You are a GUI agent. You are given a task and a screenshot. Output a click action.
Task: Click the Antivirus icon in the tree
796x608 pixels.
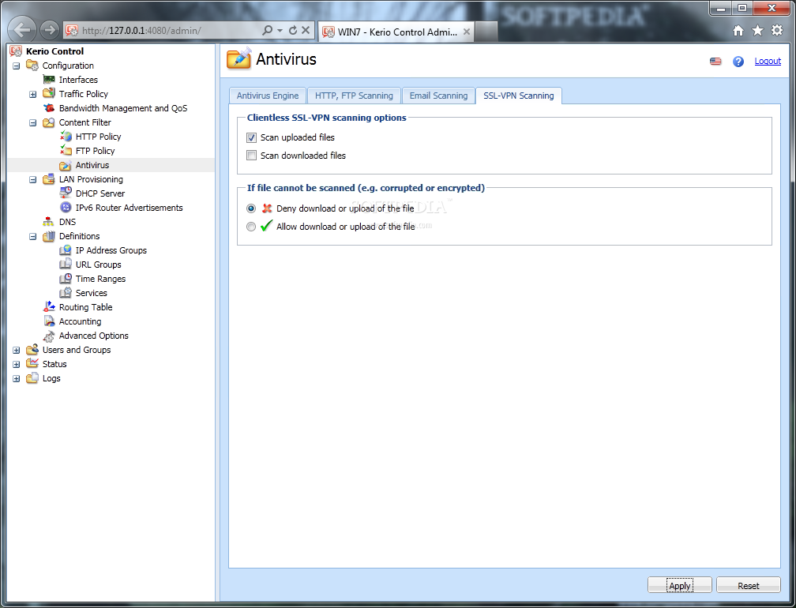(x=66, y=165)
